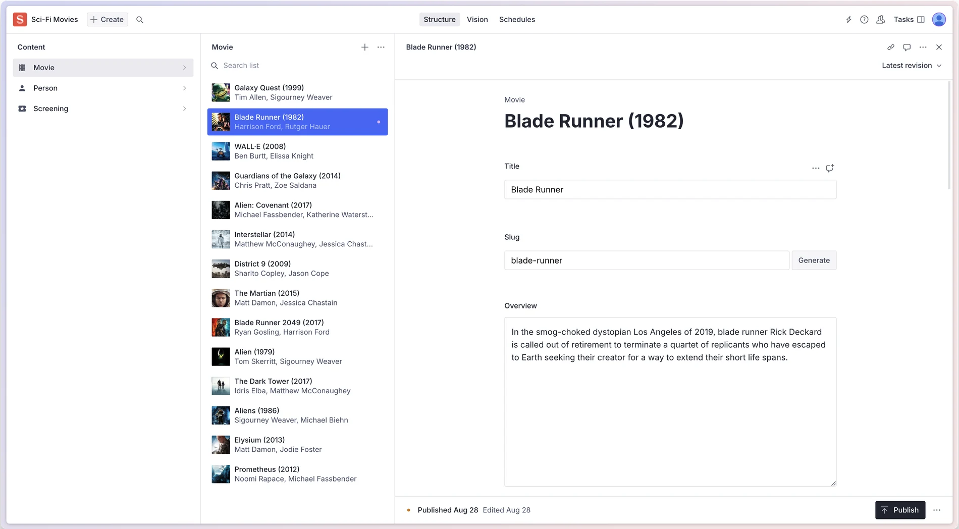The image size is (959, 529).
Task: Click the lightning bolt icon
Action: point(848,20)
